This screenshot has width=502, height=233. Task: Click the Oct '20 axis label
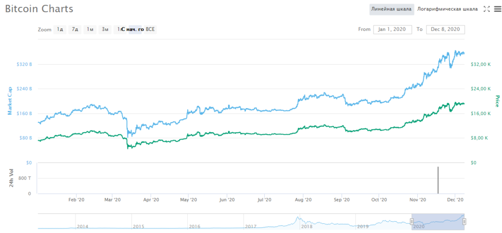point(379,200)
